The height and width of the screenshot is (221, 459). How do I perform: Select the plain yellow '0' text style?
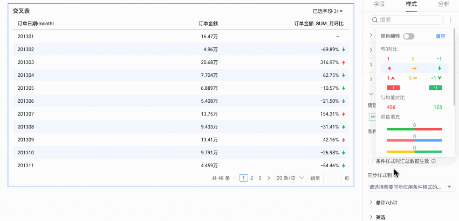(x=413, y=59)
